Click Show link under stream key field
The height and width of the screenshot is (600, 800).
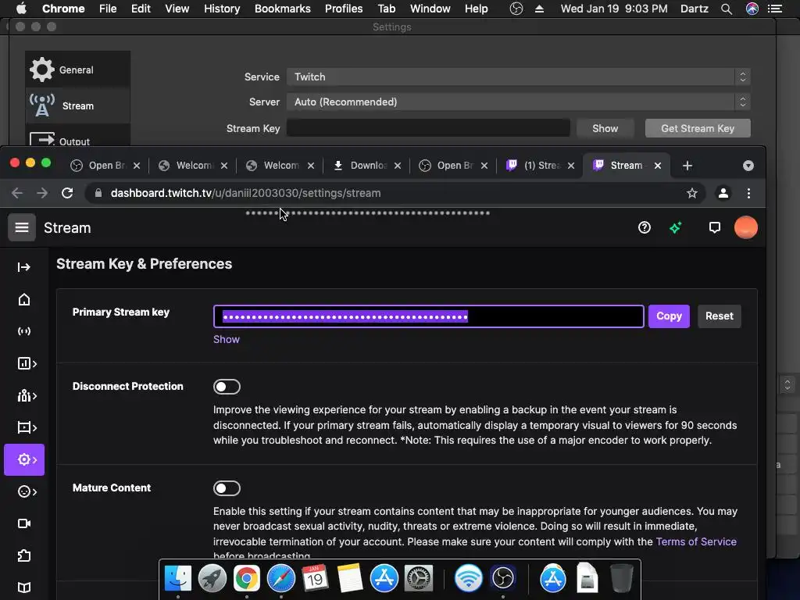tap(227, 339)
